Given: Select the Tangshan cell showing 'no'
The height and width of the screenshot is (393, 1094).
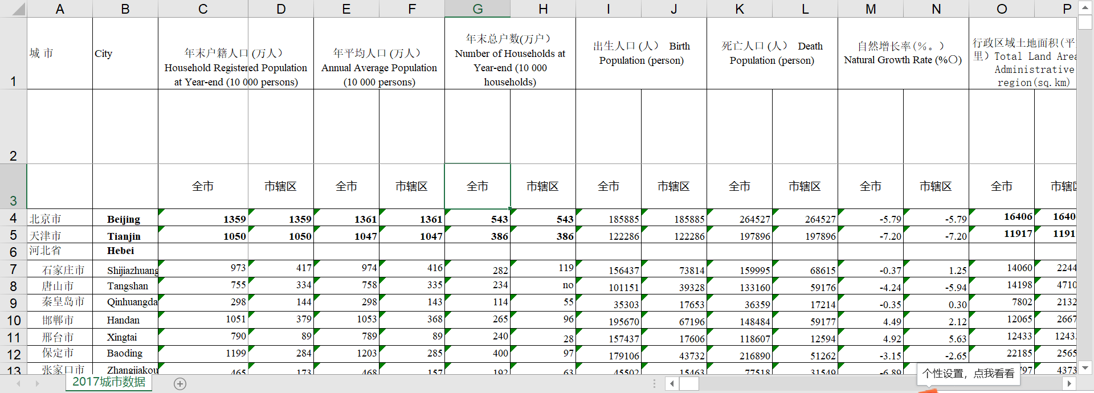Looking at the screenshot, I should point(543,285).
